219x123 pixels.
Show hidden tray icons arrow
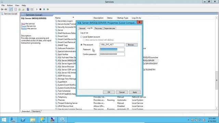click(x=188, y=120)
